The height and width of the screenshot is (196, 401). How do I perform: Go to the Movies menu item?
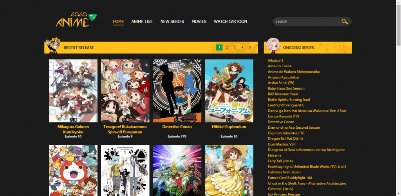199,22
